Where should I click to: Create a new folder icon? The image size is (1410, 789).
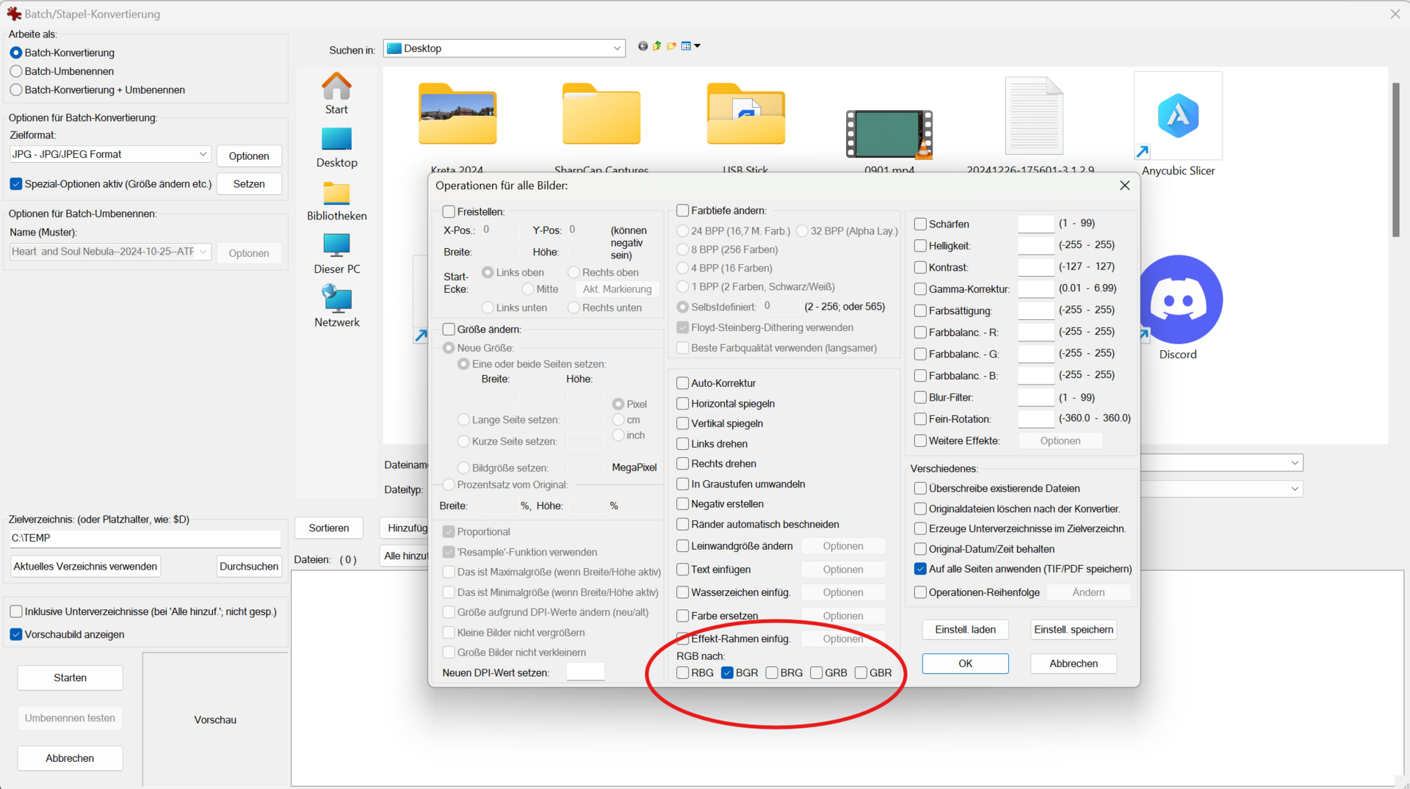(671, 46)
